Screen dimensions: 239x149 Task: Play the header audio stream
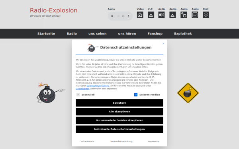112,16
